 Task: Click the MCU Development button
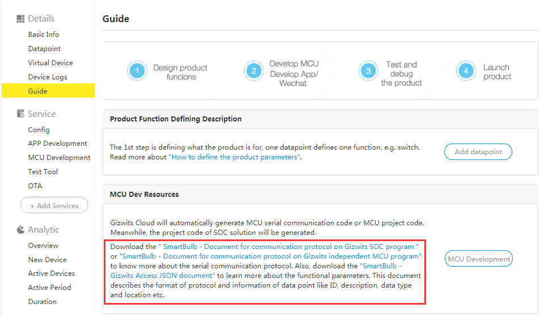pyautogui.click(x=479, y=259)
